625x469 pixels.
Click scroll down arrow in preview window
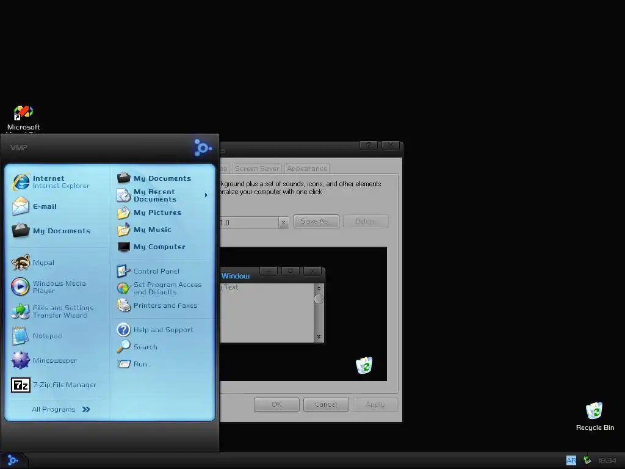click(x=319, y=337)
